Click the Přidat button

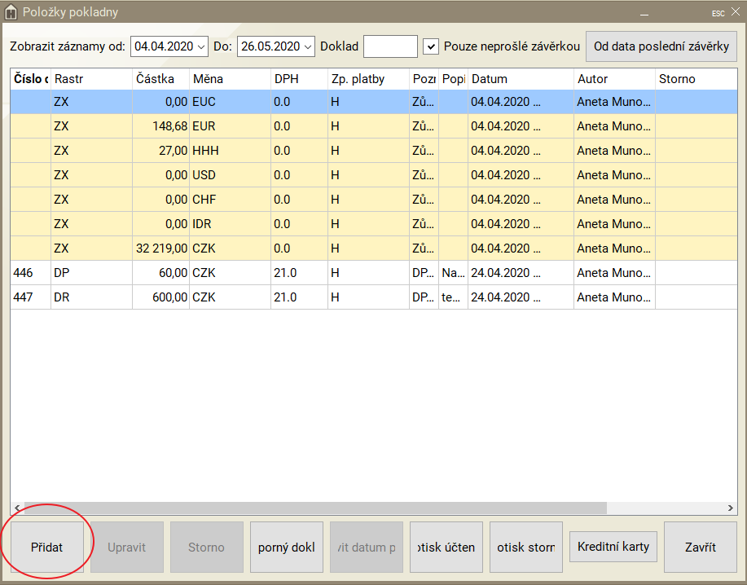[x=46, y=547]
